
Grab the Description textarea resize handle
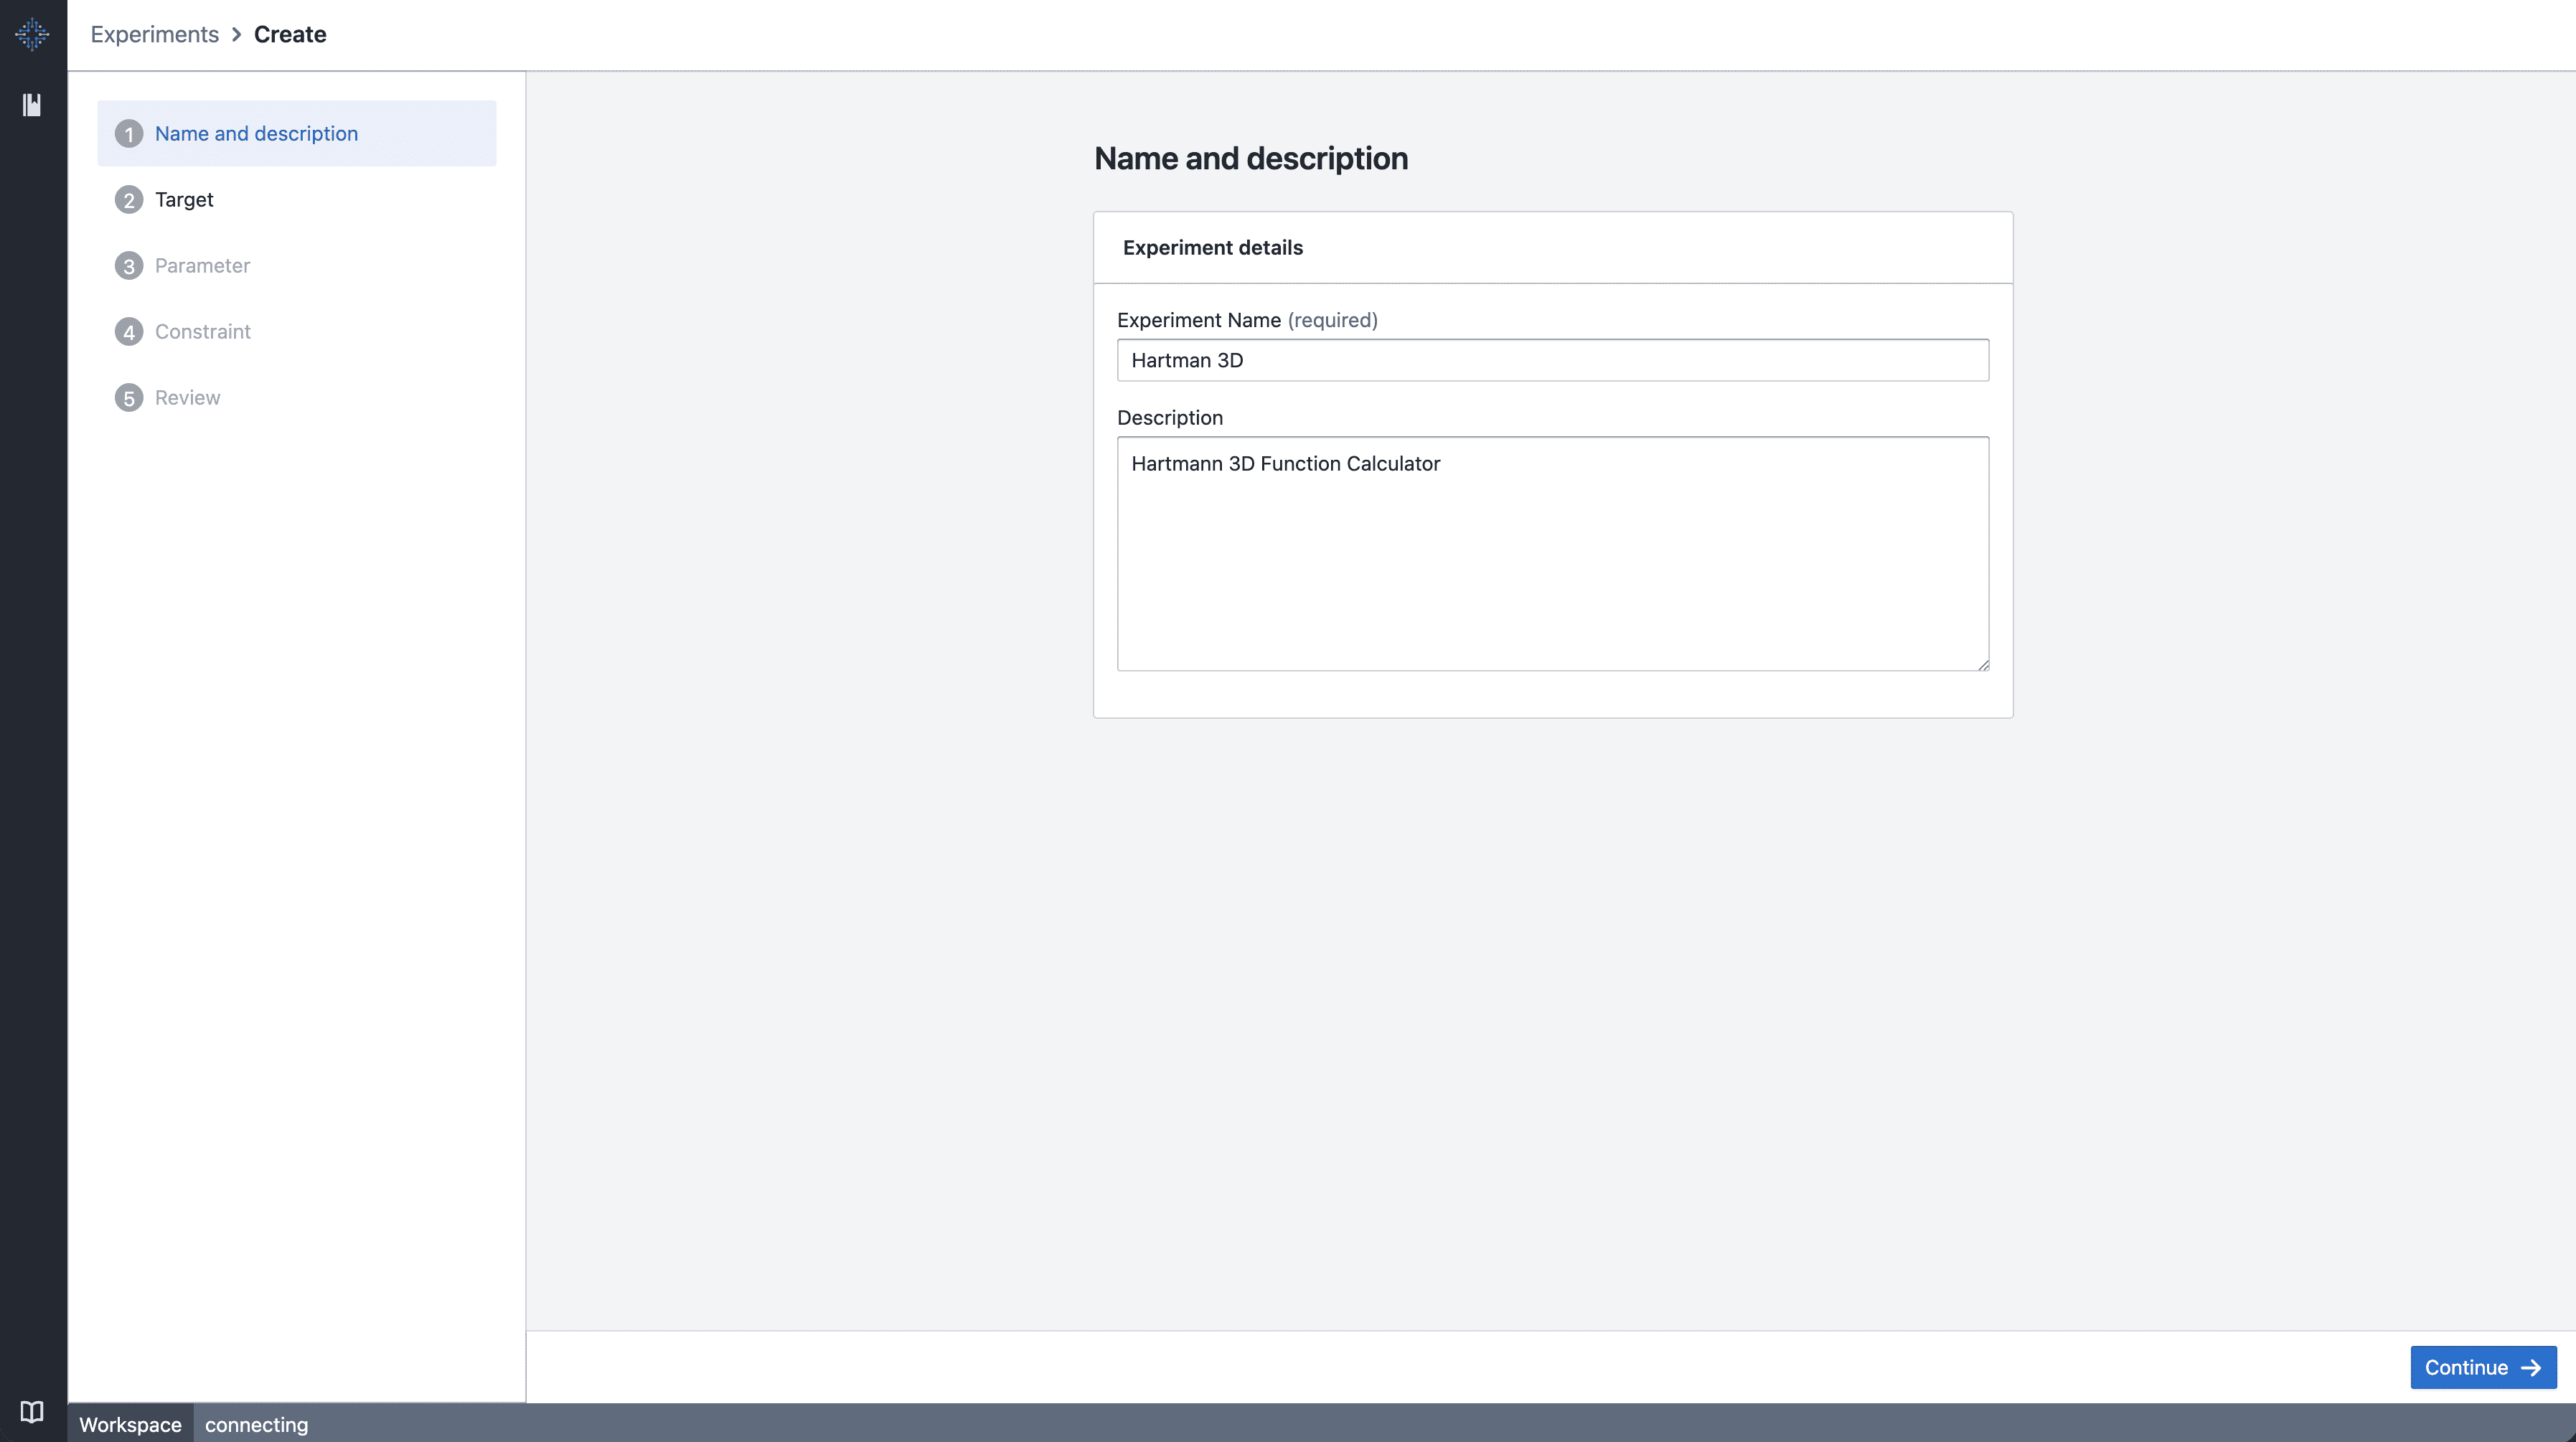(x=1983, y=665)
